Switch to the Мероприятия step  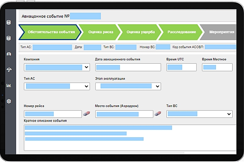[x=221, y=32]
